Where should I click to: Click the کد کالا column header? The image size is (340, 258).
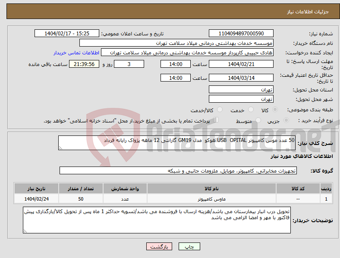click(x=298, y=189)
